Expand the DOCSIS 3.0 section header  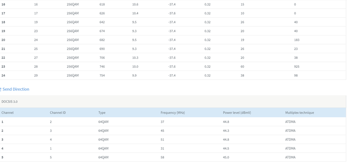click(10, 101)
